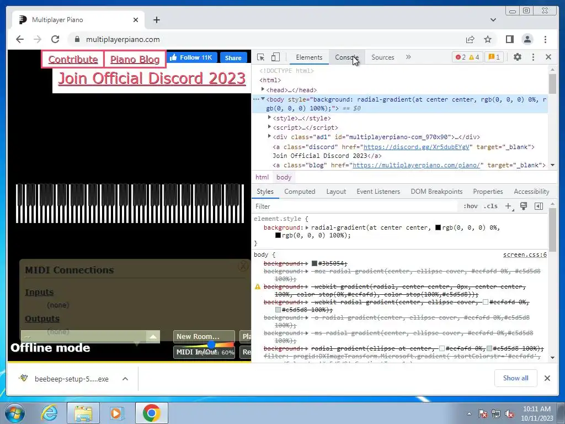The height and width of the screenshot is (424, 565).
Task: Bookmark this page with star icon
Action: [x=488, y=39]
